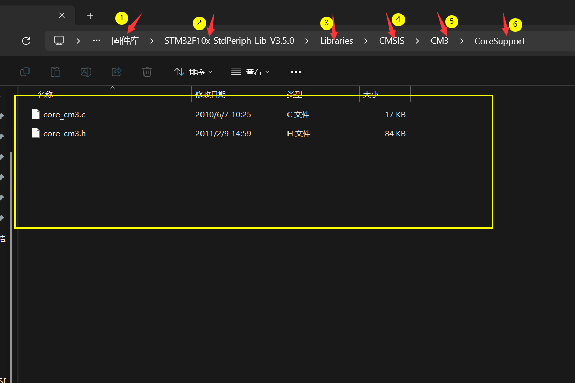Viewport: 575px width, 383px height.
Task: Select the core_cm3.h file
Action: pyautogui.click(x=65, y=133)
